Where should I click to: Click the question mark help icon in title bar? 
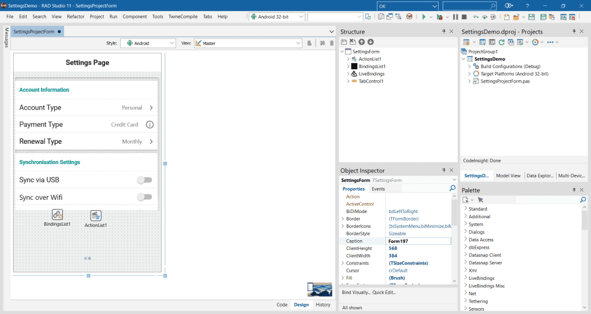(x=528, y=6)
